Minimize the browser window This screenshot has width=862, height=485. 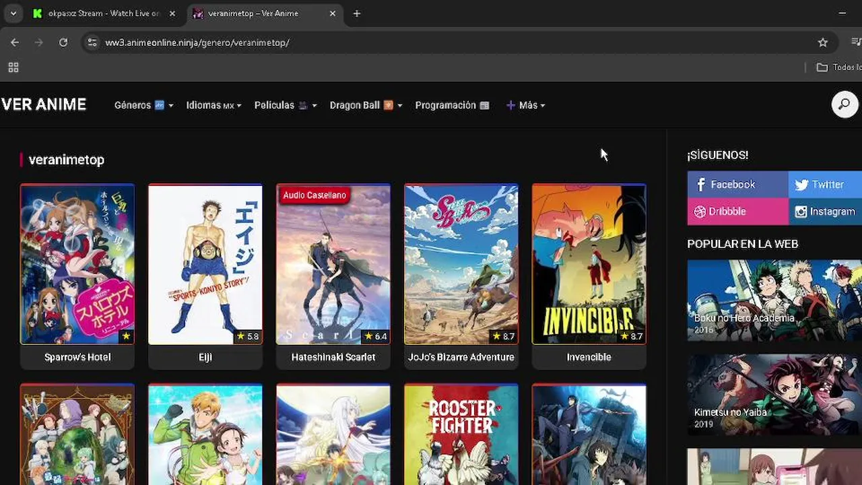(842, 13)
